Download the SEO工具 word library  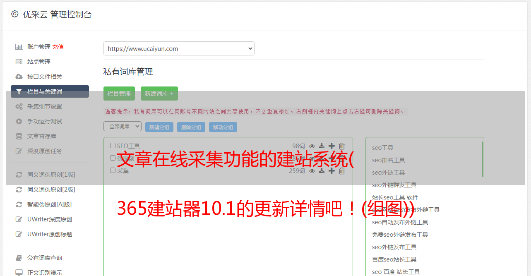point(322,146)
